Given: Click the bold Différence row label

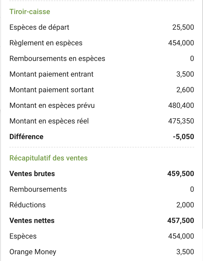Looking at the screenshot, I should [26, 137].
